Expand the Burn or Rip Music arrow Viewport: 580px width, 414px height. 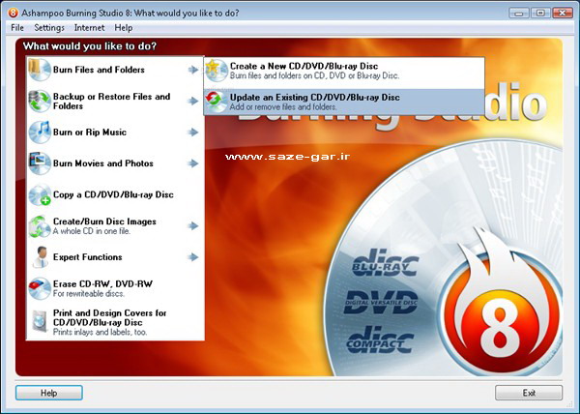click(x=193, y=133)
